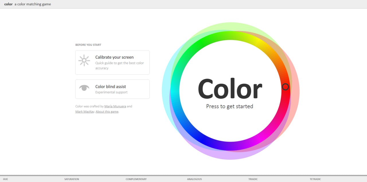This screenshot has height=182, width=367.
Task: Open María Munuera's credit link
Action: pos(115,106)
